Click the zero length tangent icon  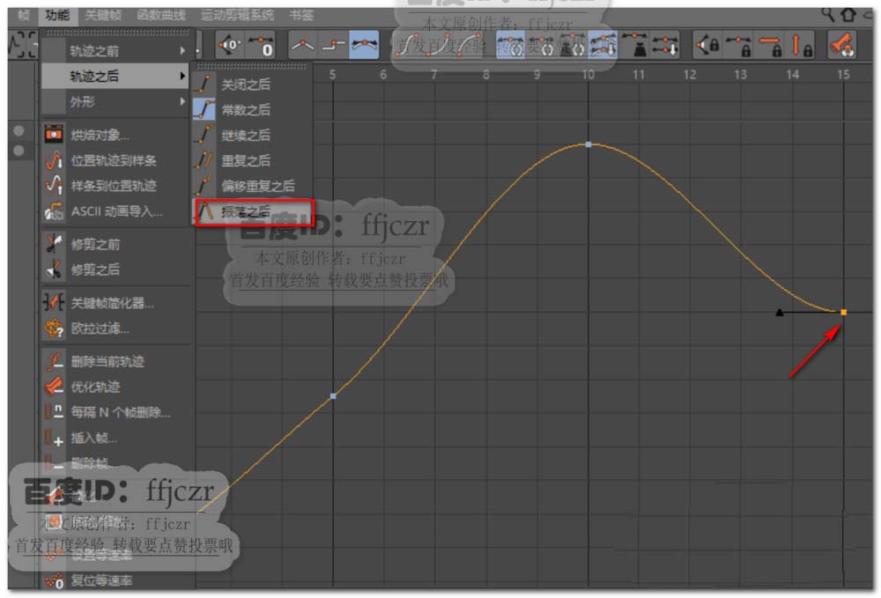pyautogui.click(x=261, y=45)
